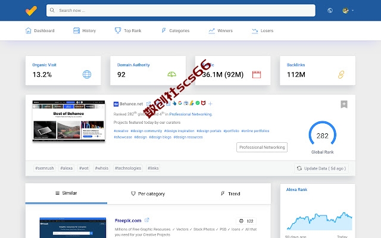This screenshot has height=238, width=381.
Task: Click the Organic Visit globe icon
Action: (87, 74)
